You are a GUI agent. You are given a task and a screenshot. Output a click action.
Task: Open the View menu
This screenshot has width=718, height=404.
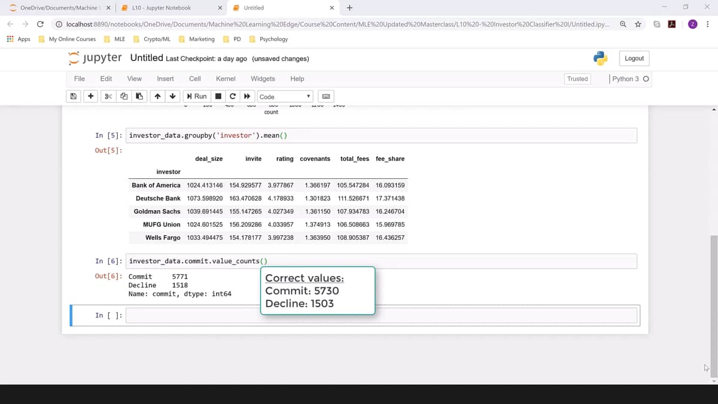click(135, 78)
